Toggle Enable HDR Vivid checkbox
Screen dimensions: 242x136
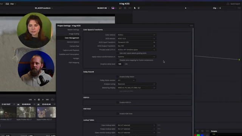pyautogui.click(x=118, y=114)
